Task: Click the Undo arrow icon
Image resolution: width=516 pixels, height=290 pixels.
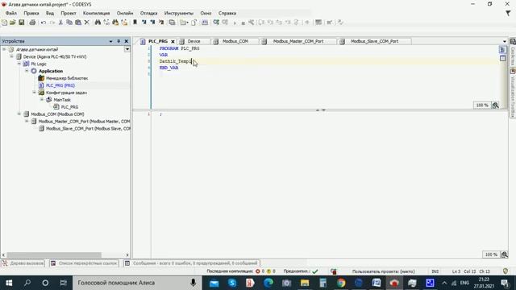Action: (x=43, y=23)
